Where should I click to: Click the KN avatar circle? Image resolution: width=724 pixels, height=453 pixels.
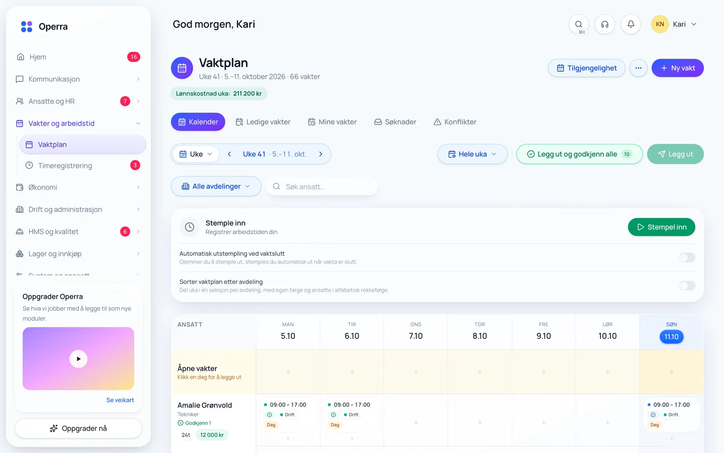(660, 24)
